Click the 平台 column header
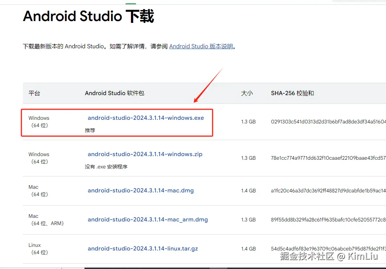The image size is (386, 269). [x=34, y=93]
